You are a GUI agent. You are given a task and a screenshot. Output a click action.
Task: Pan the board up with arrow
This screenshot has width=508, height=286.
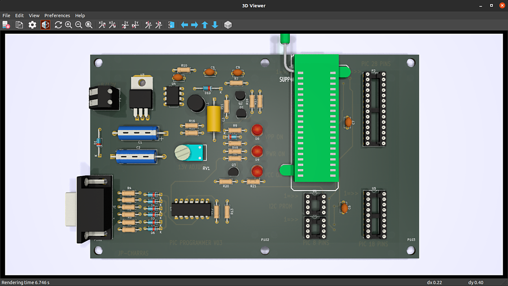coord(205,25)
